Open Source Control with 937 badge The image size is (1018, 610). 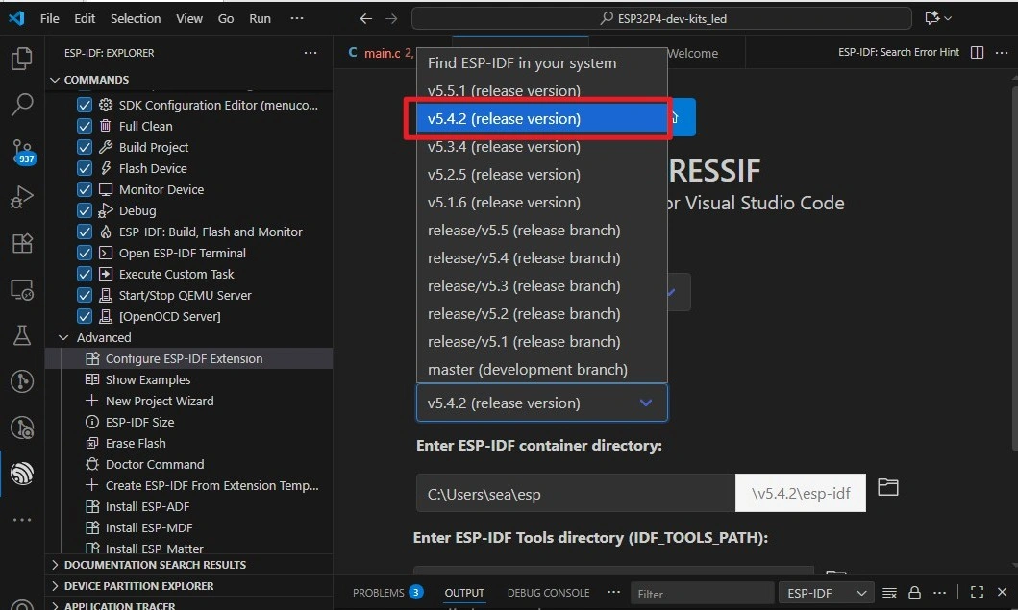pyautogui.click(x=21, y=151)
